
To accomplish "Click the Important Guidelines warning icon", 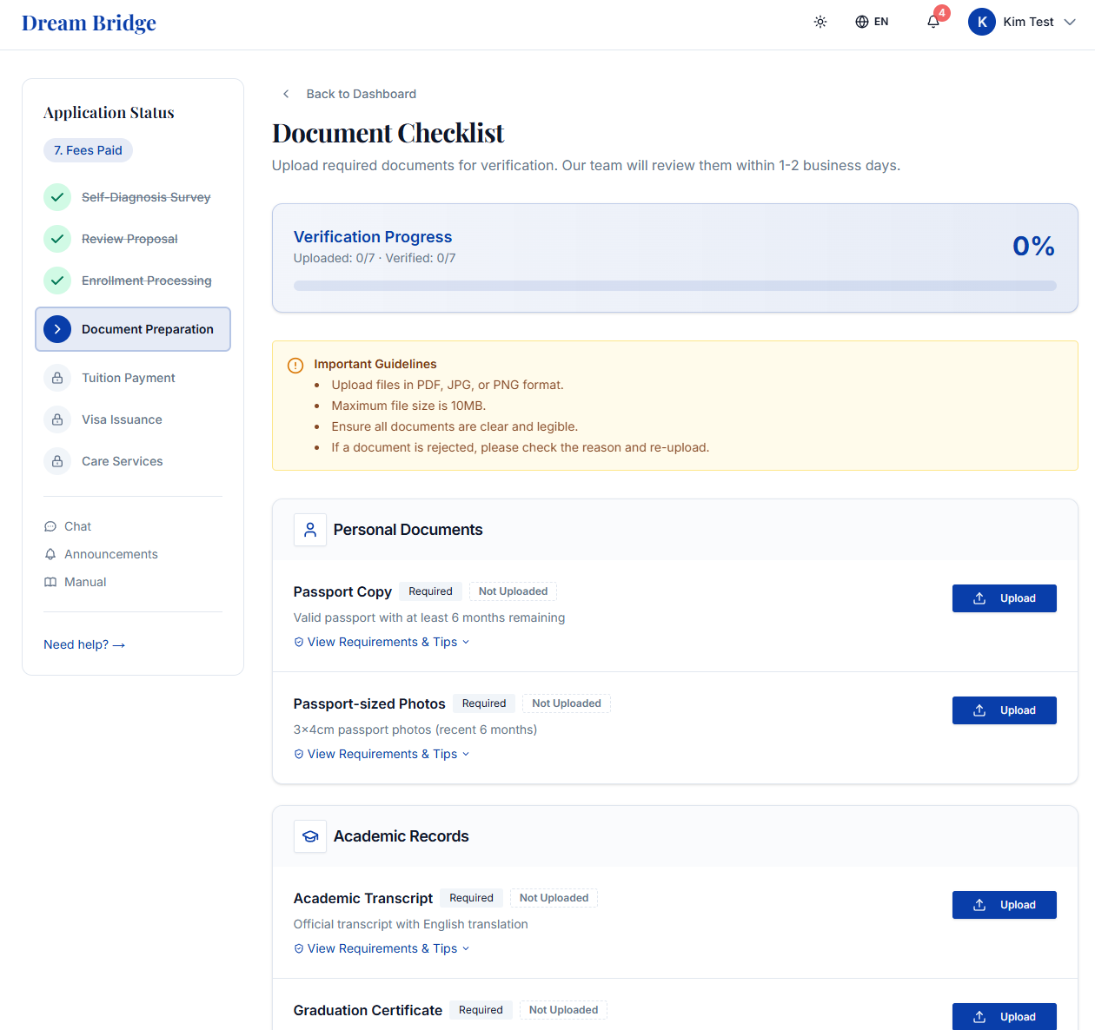I will (x=295, y=365).
